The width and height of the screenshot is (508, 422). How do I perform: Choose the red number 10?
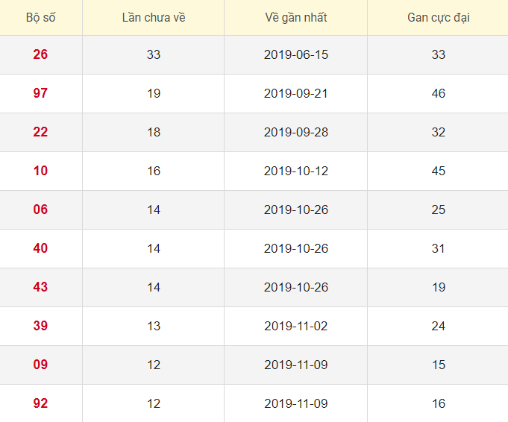40,171
